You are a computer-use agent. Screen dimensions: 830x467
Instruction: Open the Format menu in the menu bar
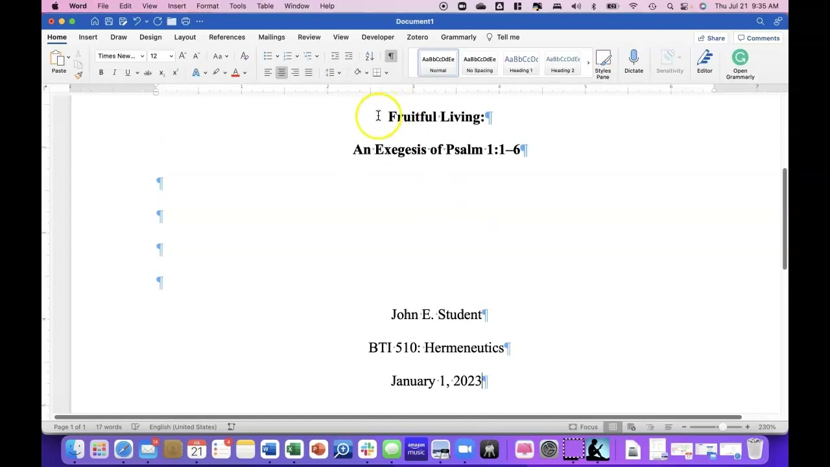coord(207,6)
